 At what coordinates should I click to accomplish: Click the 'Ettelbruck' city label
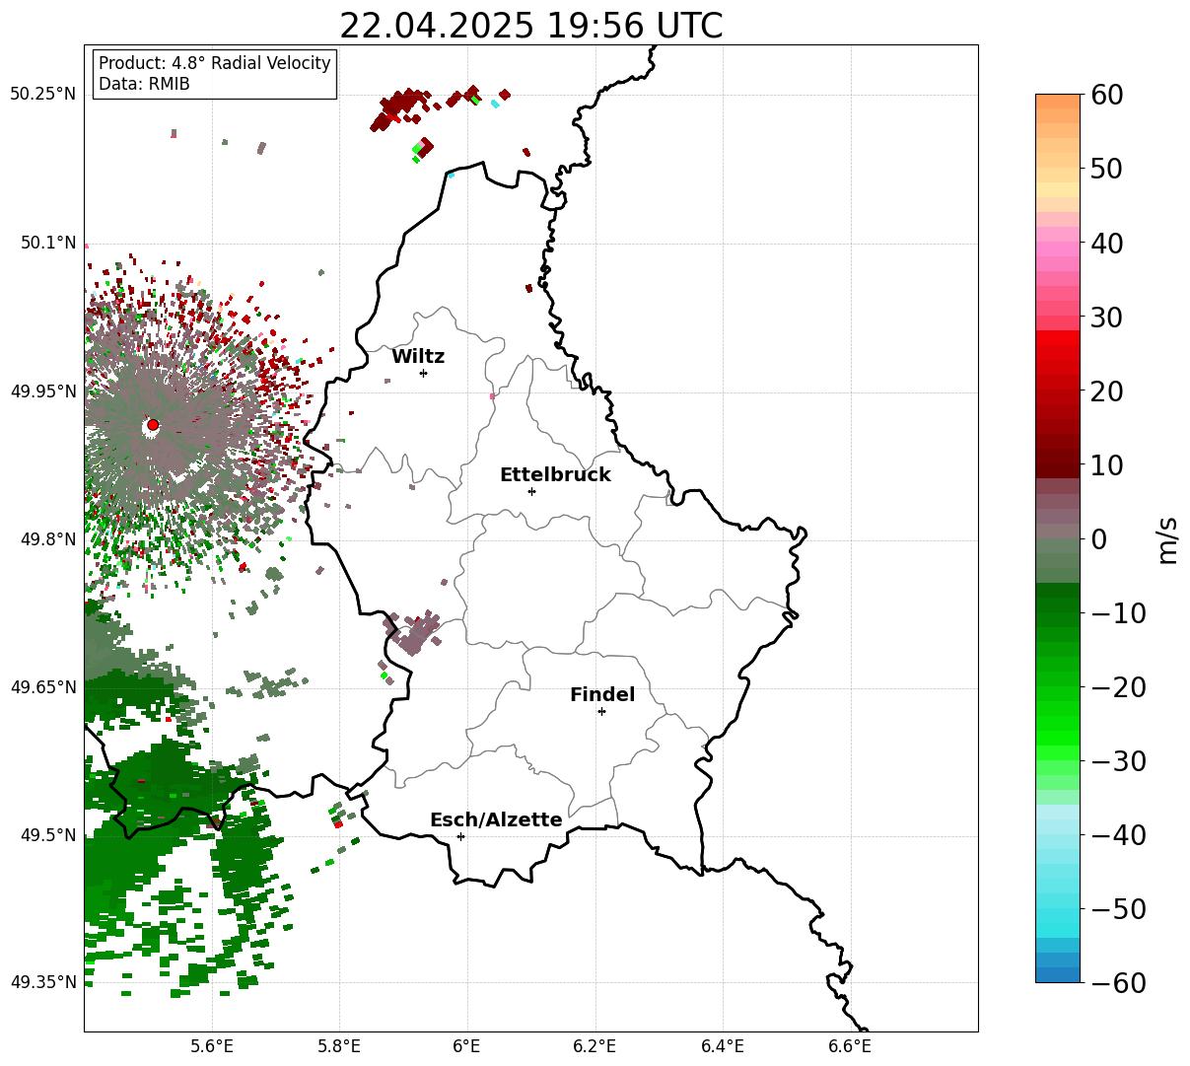tap(555, 475)
